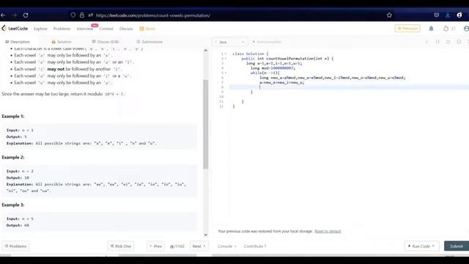Collapse code fold arrow at line 2
The height and width of the screenshot is (264, 469).
[x=226, y=59]
